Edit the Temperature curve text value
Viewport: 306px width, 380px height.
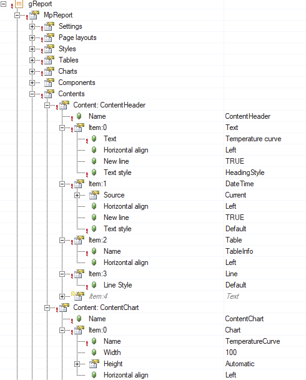click(x=253, y=139)
